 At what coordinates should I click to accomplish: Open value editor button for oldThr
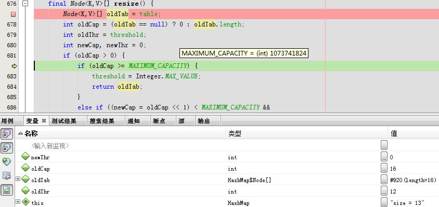(384, 191)
